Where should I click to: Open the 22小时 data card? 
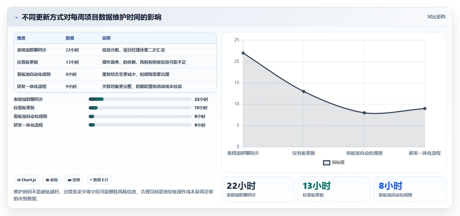click(x=258, y=189)
